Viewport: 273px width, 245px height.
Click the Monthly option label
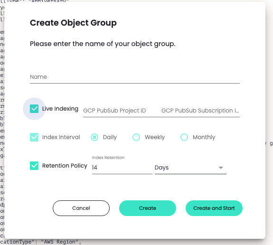pyautogui.click(x=204, y=137)
